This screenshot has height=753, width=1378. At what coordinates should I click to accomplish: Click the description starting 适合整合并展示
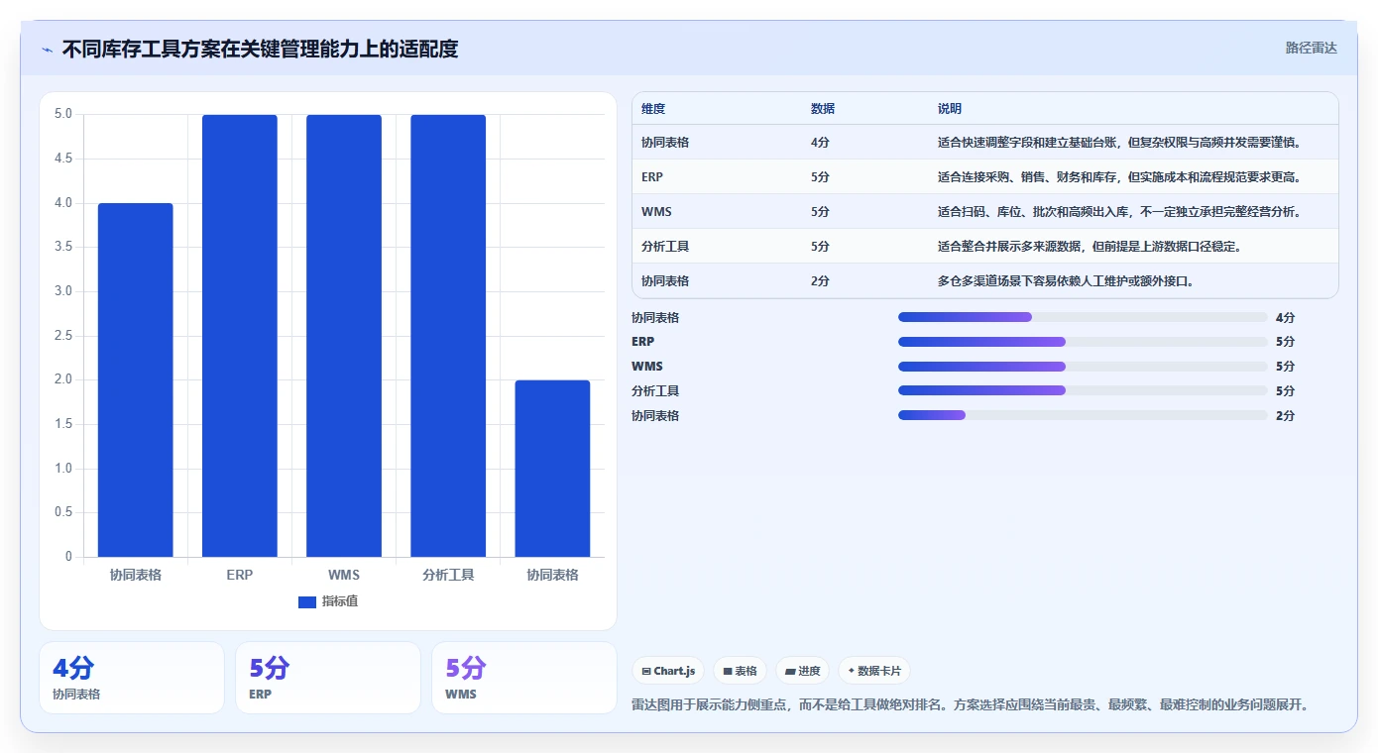pyautogui.click(x=1089, y=247)
